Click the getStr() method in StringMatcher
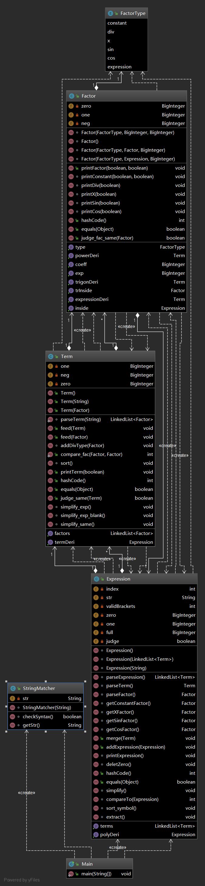The height and width of the screenshot is (886, 205). pos(31,725)
